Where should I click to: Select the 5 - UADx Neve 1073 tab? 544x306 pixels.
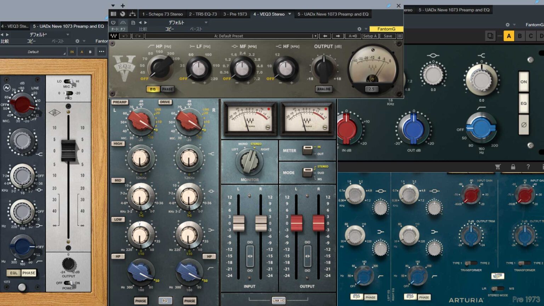coord(333,14)
